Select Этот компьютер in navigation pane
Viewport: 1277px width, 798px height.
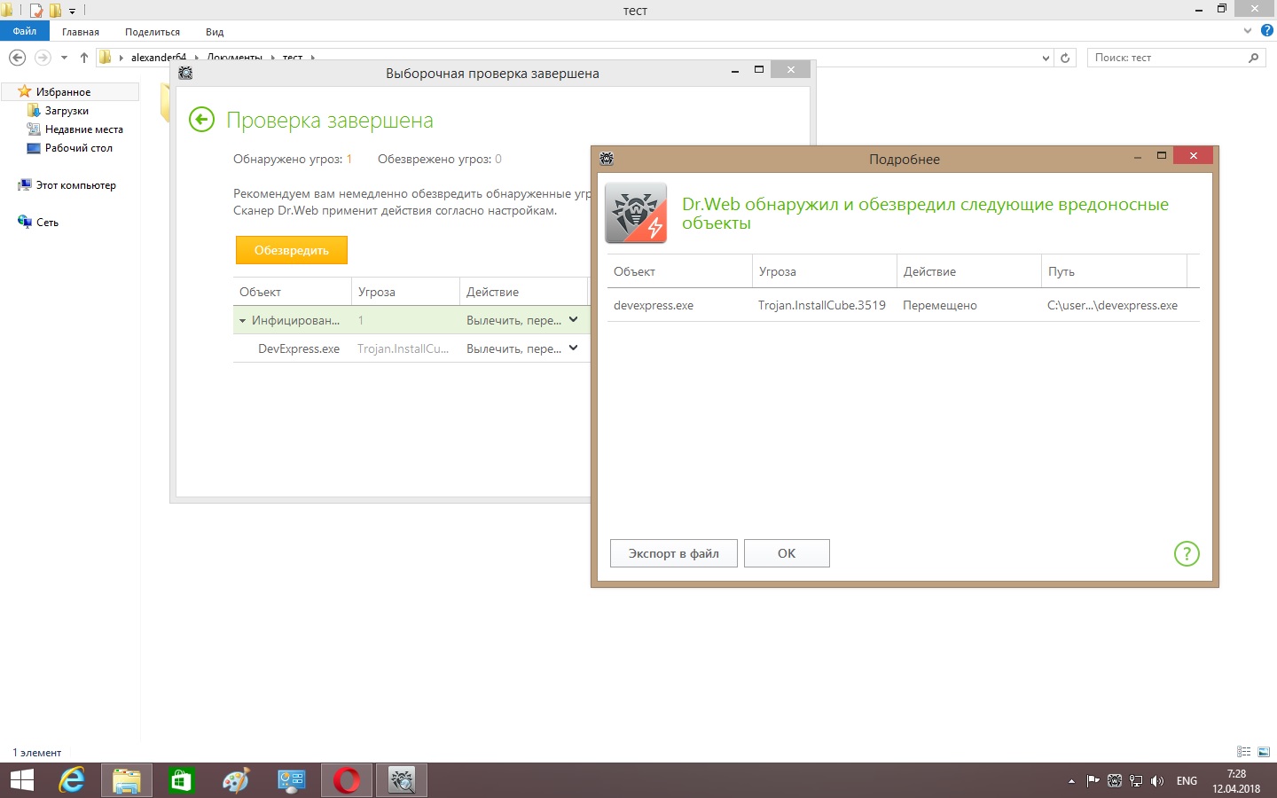(75, 185)
